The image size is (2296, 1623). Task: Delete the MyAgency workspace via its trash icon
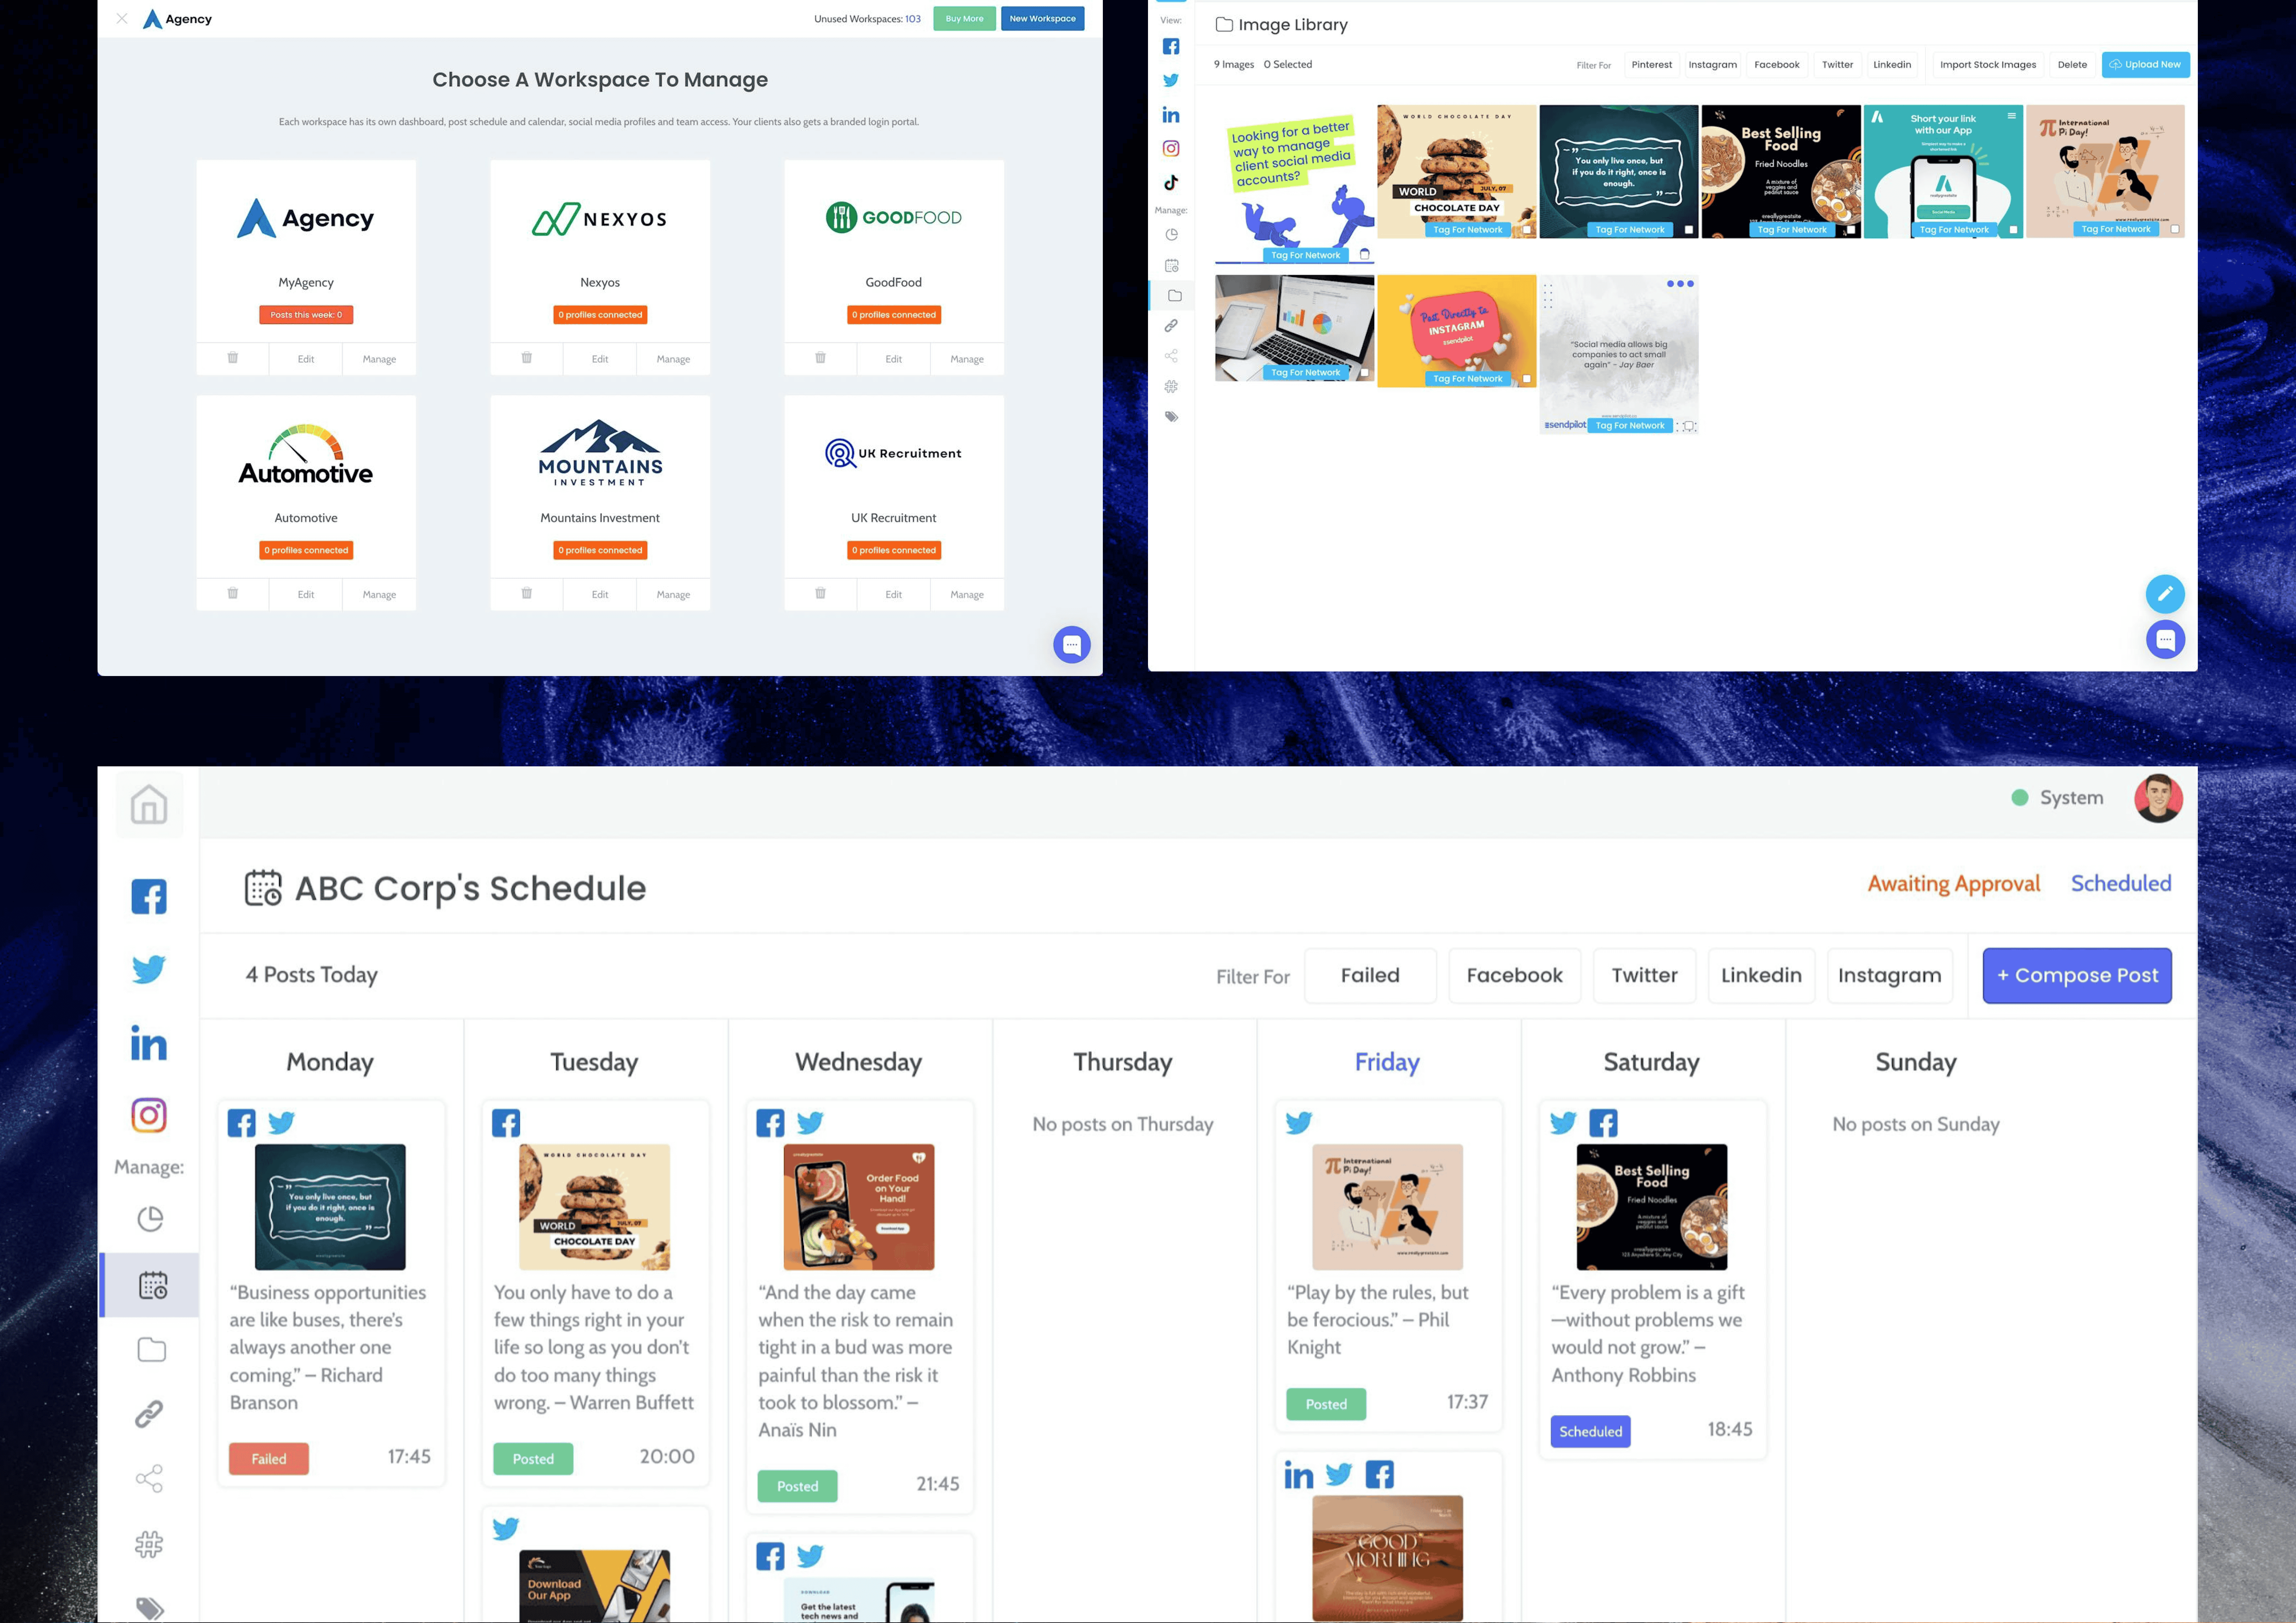(x=233, y=358)
